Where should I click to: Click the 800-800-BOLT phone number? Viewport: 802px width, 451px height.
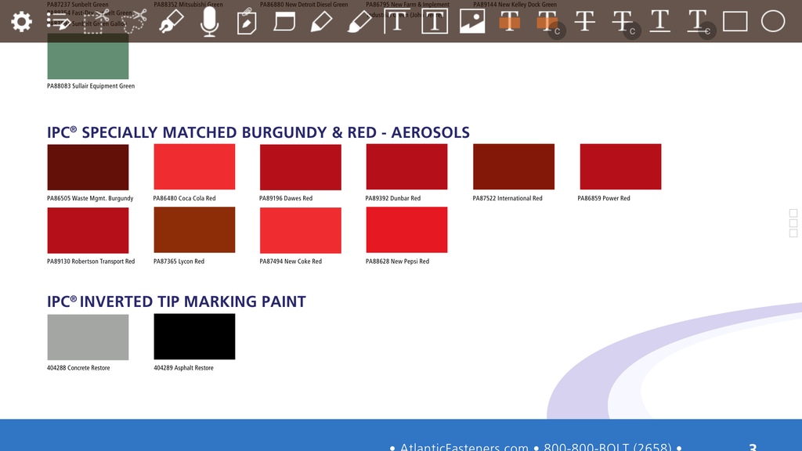(608, 446)
